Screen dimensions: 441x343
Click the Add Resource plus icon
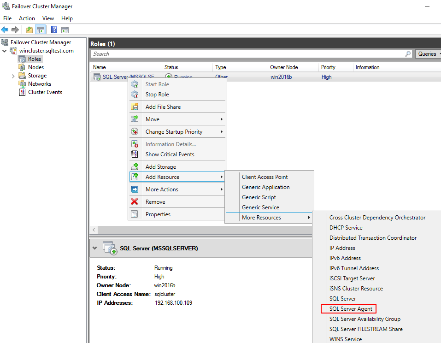135,177
